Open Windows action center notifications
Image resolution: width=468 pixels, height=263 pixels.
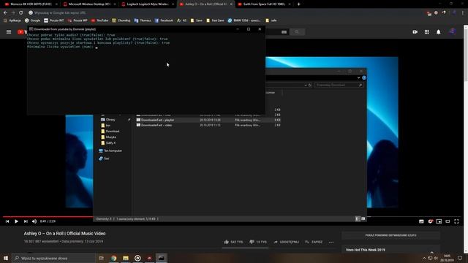coord(460,258)
